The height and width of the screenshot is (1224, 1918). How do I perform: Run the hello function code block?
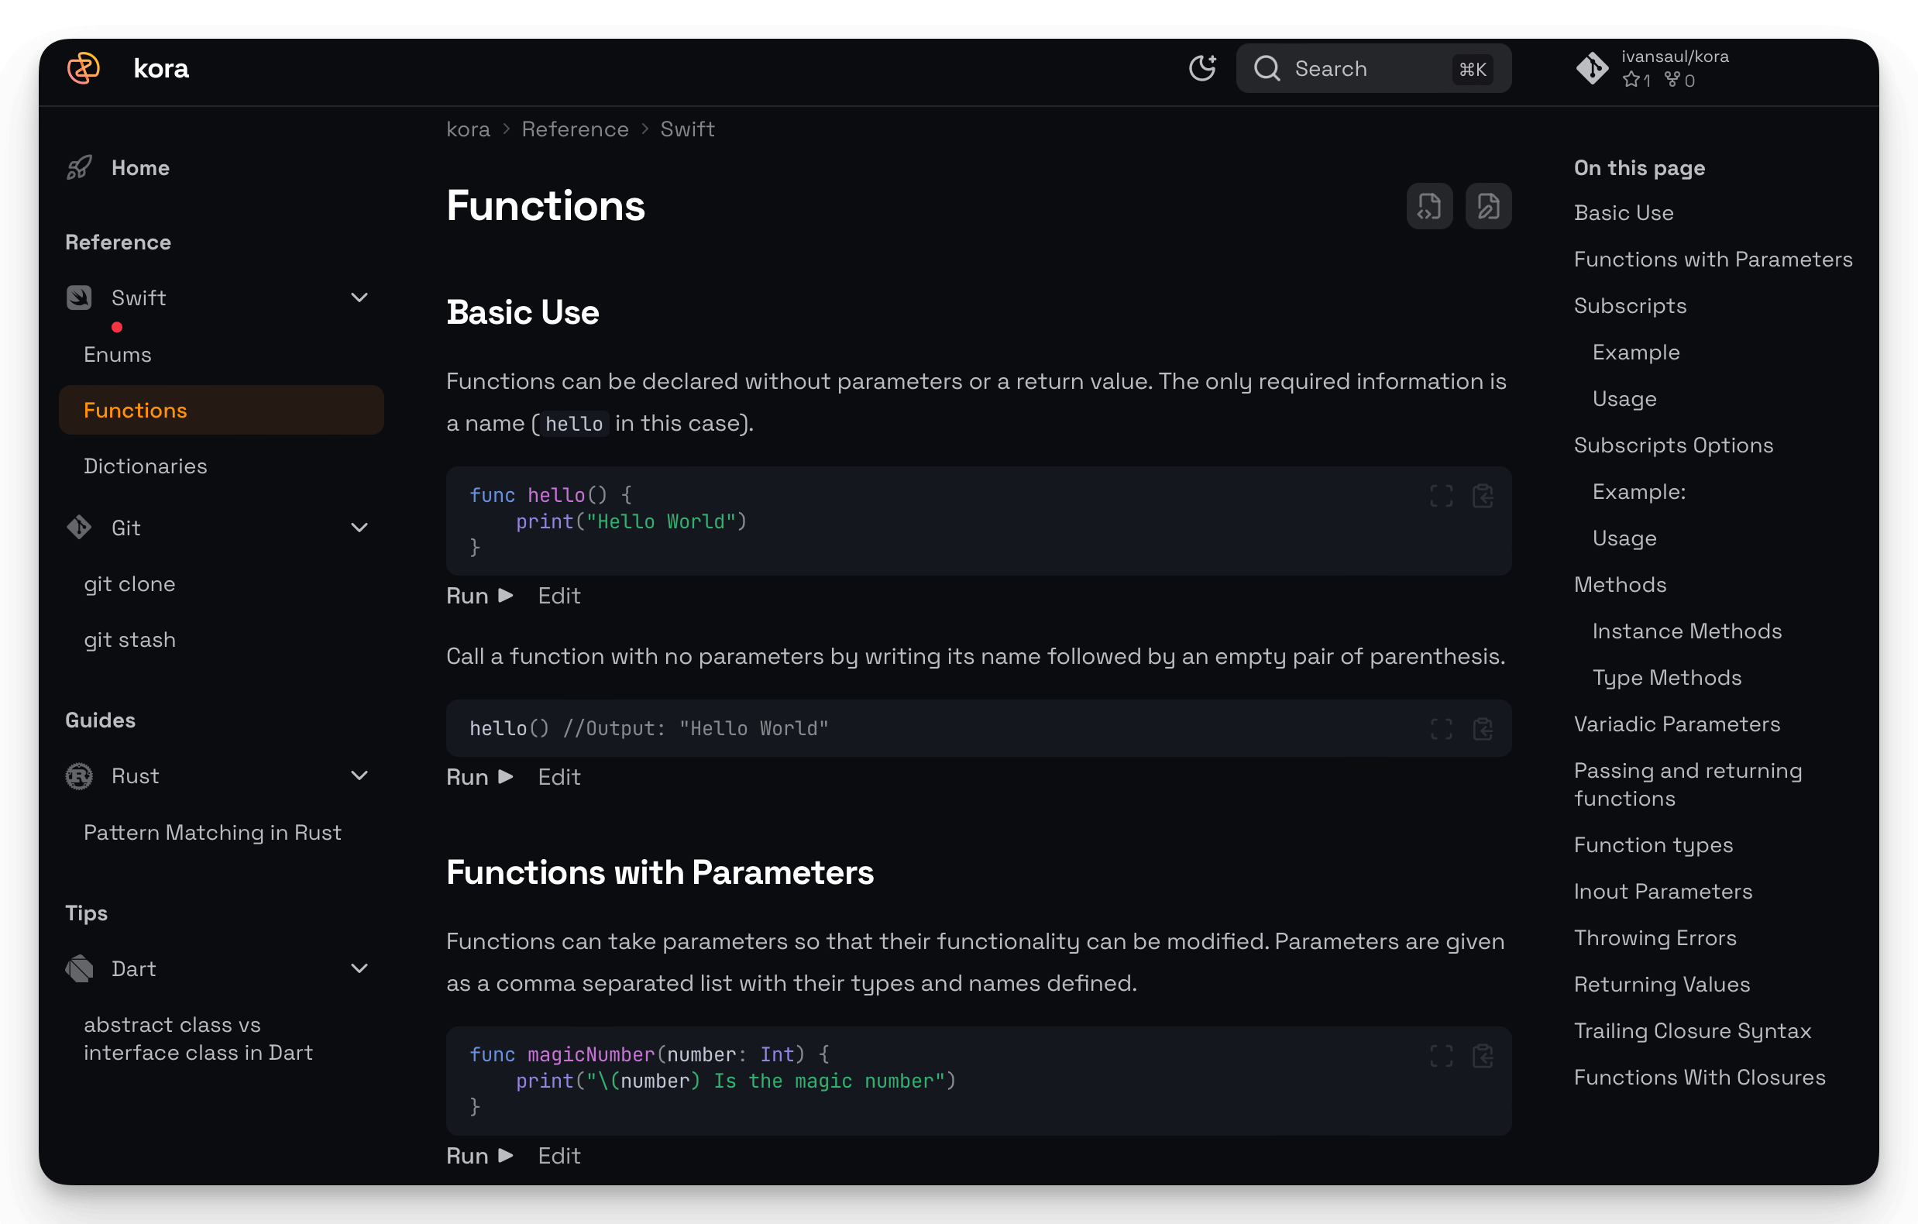point(479,596)
